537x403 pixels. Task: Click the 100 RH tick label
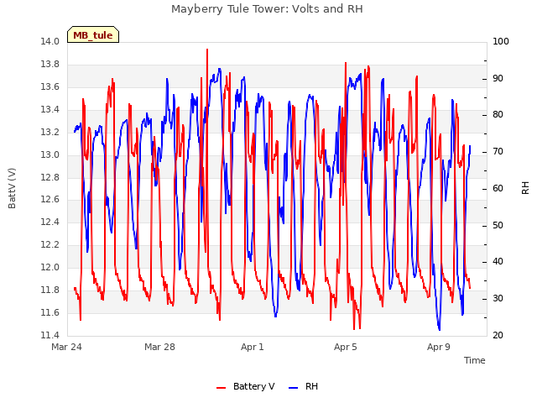(x=501, y=42)
